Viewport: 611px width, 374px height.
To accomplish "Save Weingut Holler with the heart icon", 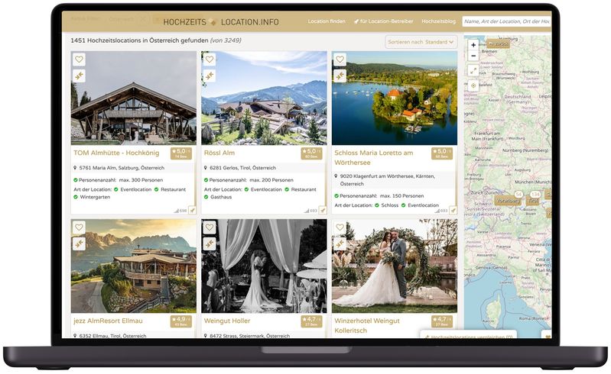I will pyautogui.click(x=210, y=227).
